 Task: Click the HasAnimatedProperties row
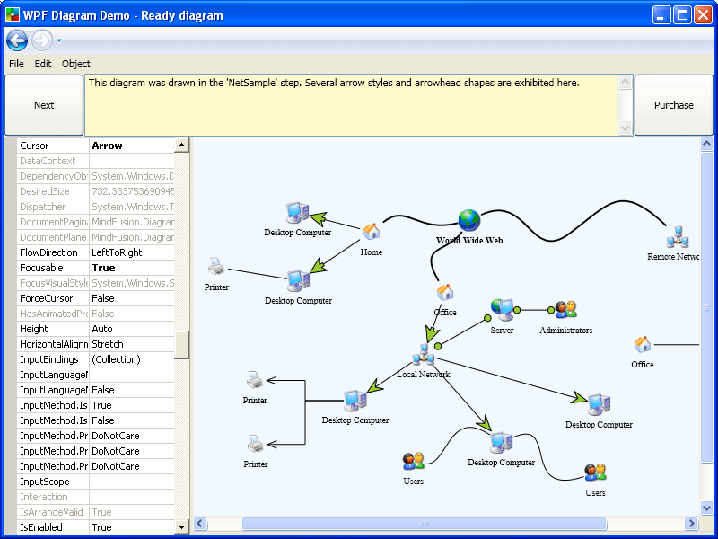click(96, 314)
